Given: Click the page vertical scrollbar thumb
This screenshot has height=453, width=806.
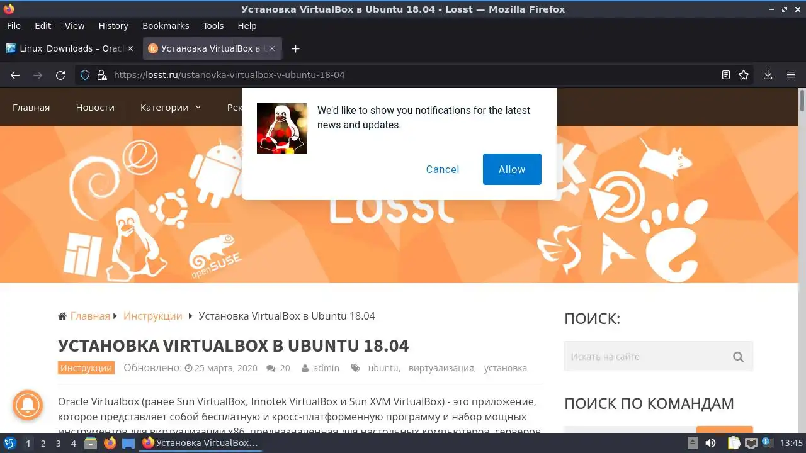Looking at the screenshot, I should point(802,101).
